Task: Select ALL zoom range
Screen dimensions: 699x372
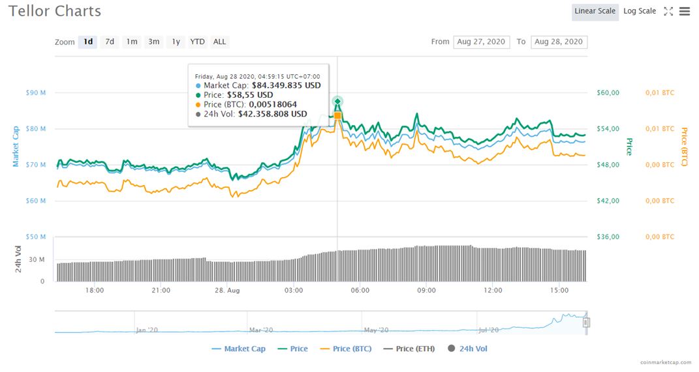Action: click(x=219, y=42)
